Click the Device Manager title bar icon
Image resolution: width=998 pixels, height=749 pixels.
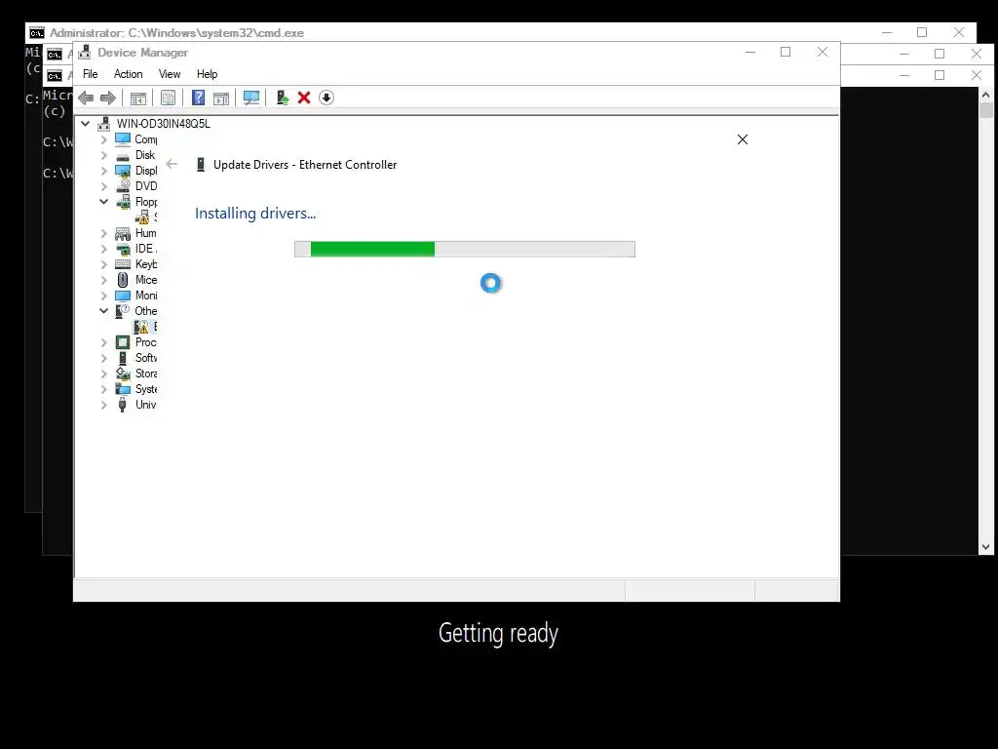(84, 53)
